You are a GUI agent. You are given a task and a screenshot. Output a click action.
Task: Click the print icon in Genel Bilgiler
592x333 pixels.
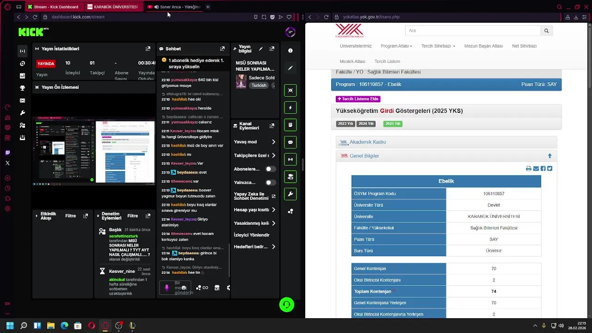point(529,169)
